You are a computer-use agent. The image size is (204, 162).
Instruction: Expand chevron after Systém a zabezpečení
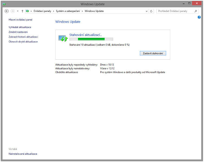point(82,11)
